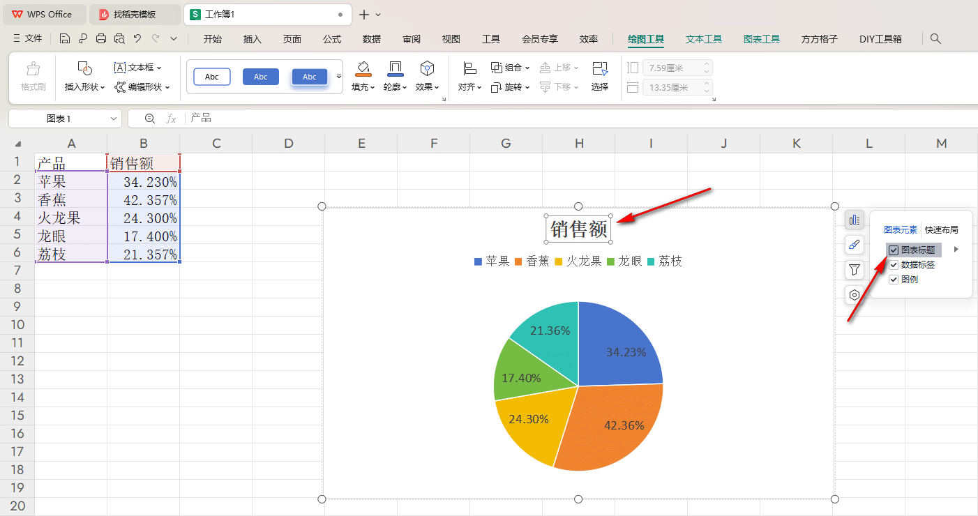Open the 效果 effects dropdown

[427, 87]
